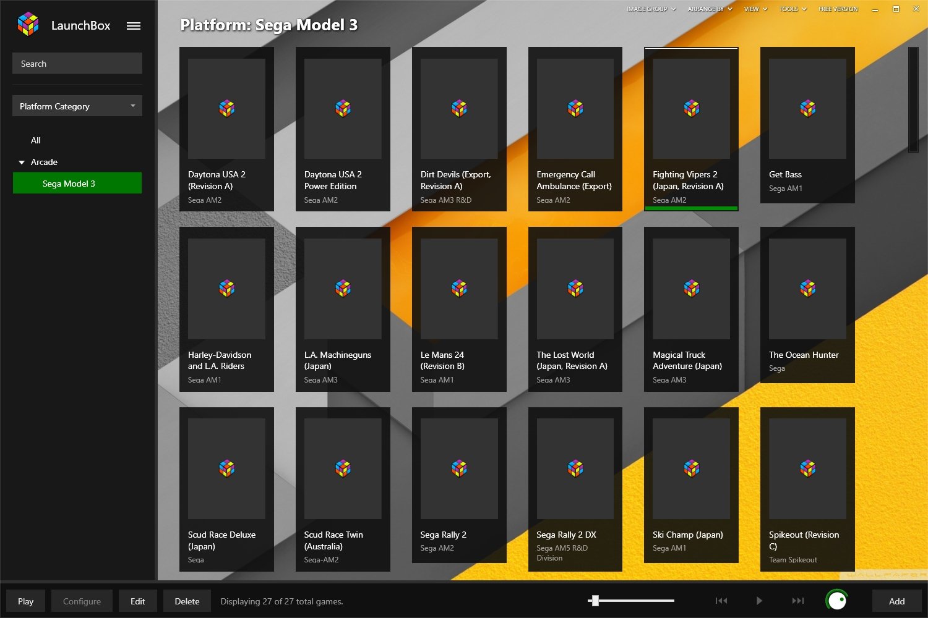Click the Sega AM3 R&D developer text
Screen dimensions: 928x618
(x=446, y=200)
